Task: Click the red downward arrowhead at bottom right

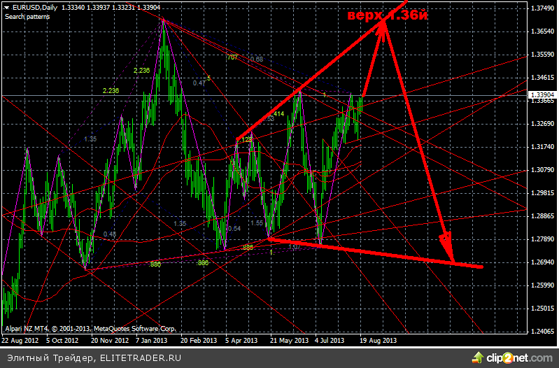Action: pyautogui.click(x=446, y=246)
